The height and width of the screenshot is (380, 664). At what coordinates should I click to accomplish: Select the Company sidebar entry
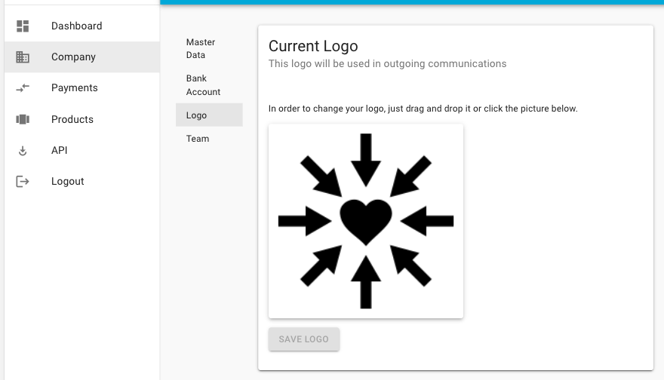[82, 57]
